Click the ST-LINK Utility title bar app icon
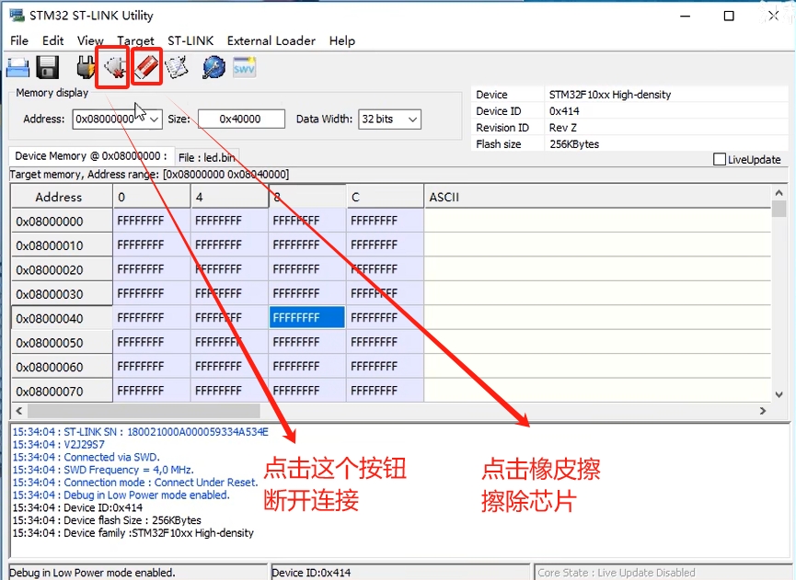Screen dimensions: 796x580 click(17, 16)
